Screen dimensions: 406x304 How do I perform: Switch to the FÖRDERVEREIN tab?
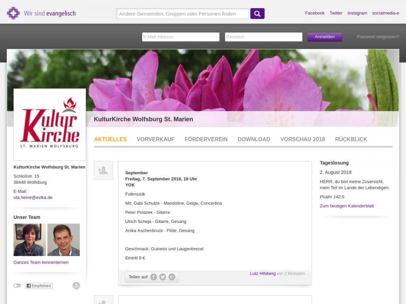(x=206, y=139)
